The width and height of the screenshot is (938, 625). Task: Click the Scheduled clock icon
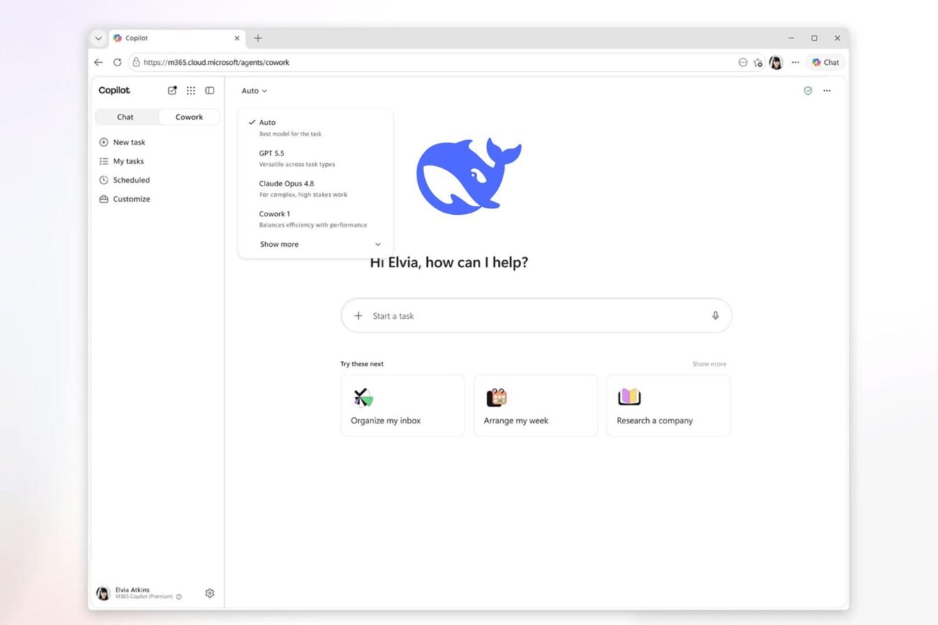(x=103, y=180)
